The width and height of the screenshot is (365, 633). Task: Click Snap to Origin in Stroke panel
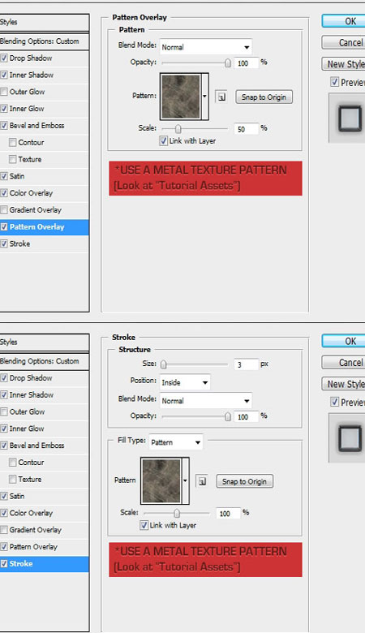point(244,481)
